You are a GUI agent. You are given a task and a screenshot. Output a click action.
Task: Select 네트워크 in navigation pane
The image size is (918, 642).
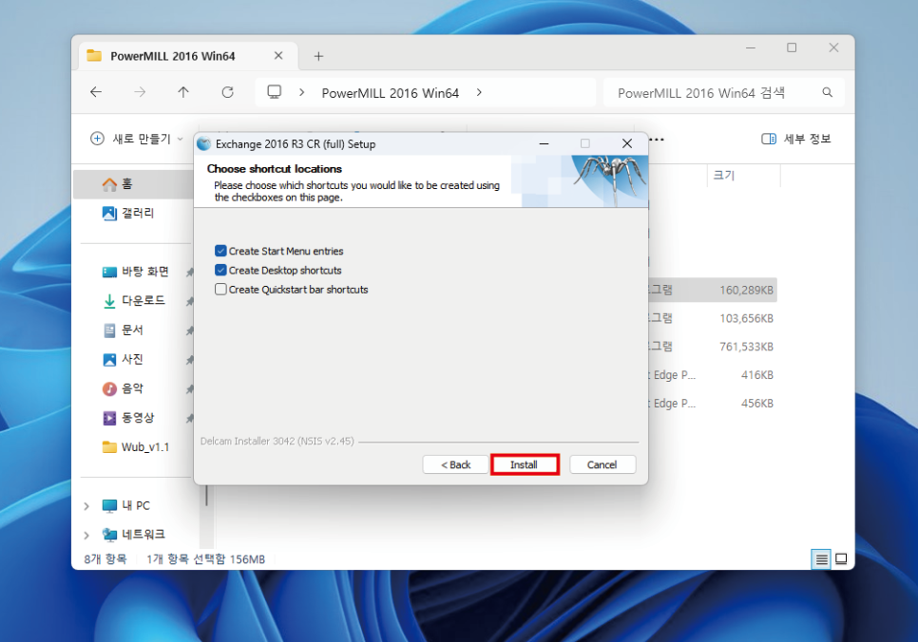coord(133,535)
